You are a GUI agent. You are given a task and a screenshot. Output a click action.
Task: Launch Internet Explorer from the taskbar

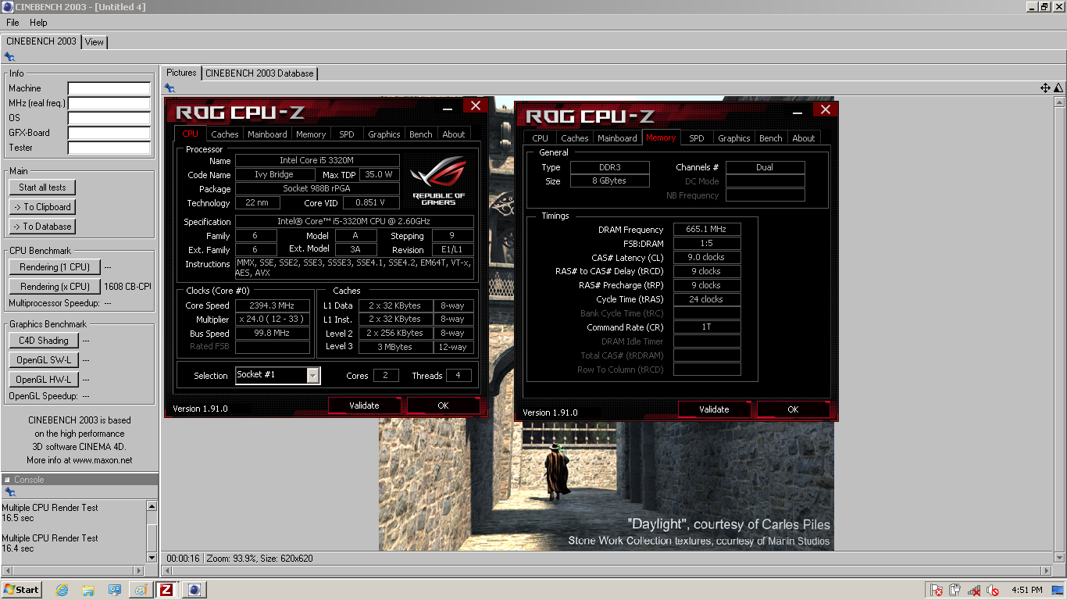pyautogui.click(x=62, y=590)
